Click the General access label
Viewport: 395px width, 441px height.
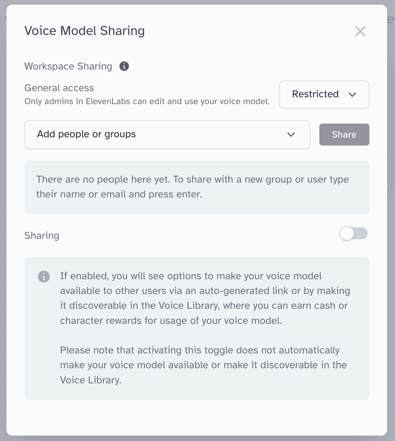click(x=59, y=88)
